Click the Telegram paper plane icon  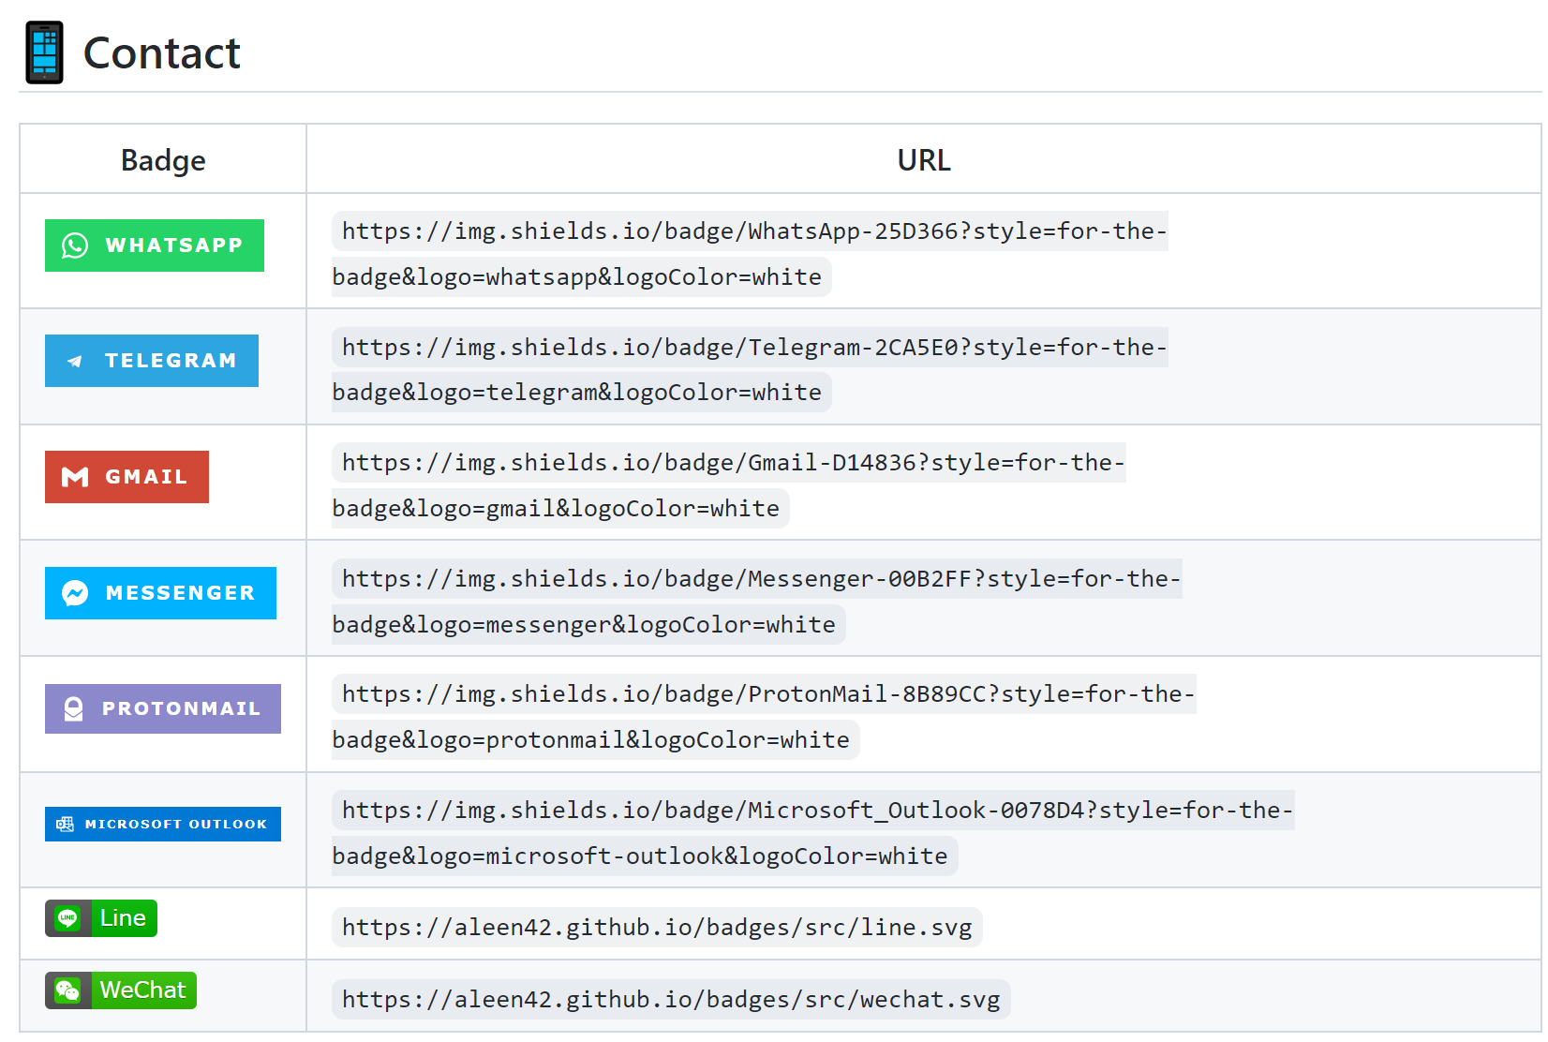pos(74,361)
